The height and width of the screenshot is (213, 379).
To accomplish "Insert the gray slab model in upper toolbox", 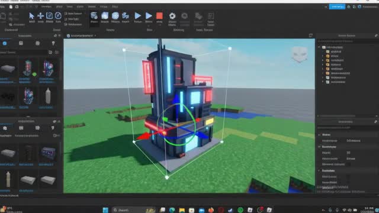I will point(8,69).
